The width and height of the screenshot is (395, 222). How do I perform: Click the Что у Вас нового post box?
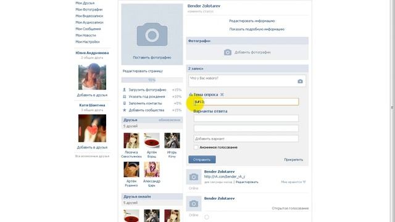pos(247,81)
